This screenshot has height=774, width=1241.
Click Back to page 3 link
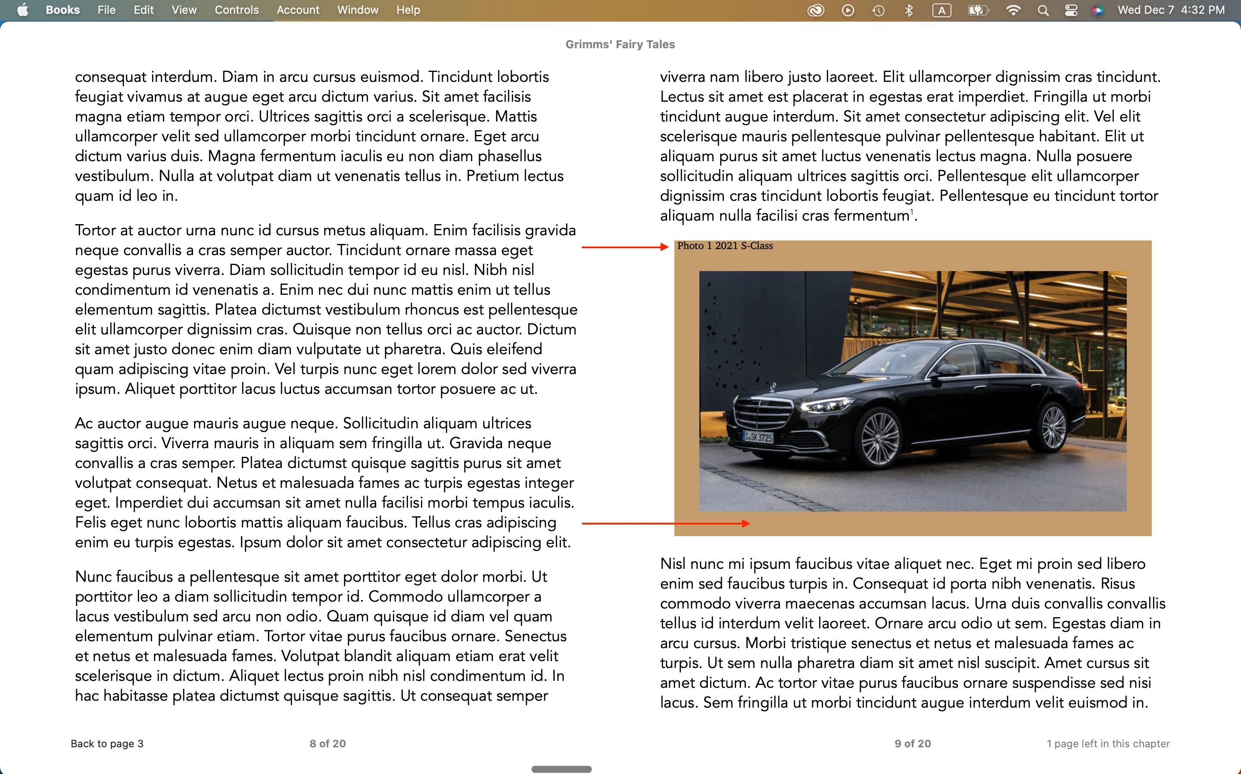pyautogui.click(x=107, y=743)
